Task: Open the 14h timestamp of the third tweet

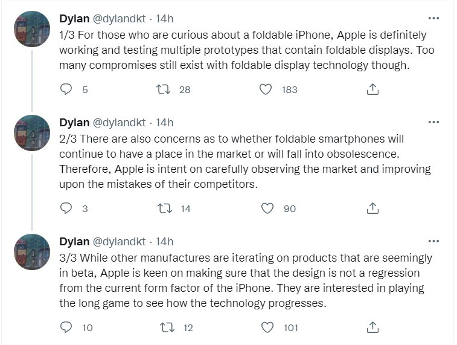Action: (x=164, y=242)
